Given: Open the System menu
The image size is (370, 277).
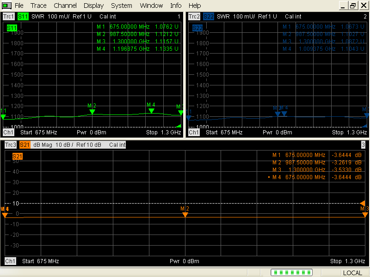Looking at the screenshot, I should 122,6.
